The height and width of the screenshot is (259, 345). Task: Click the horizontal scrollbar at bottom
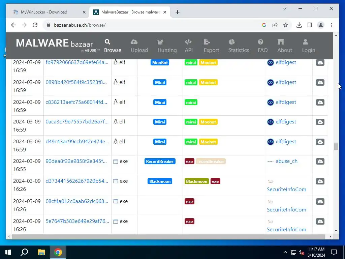click(x=168, y=236)
